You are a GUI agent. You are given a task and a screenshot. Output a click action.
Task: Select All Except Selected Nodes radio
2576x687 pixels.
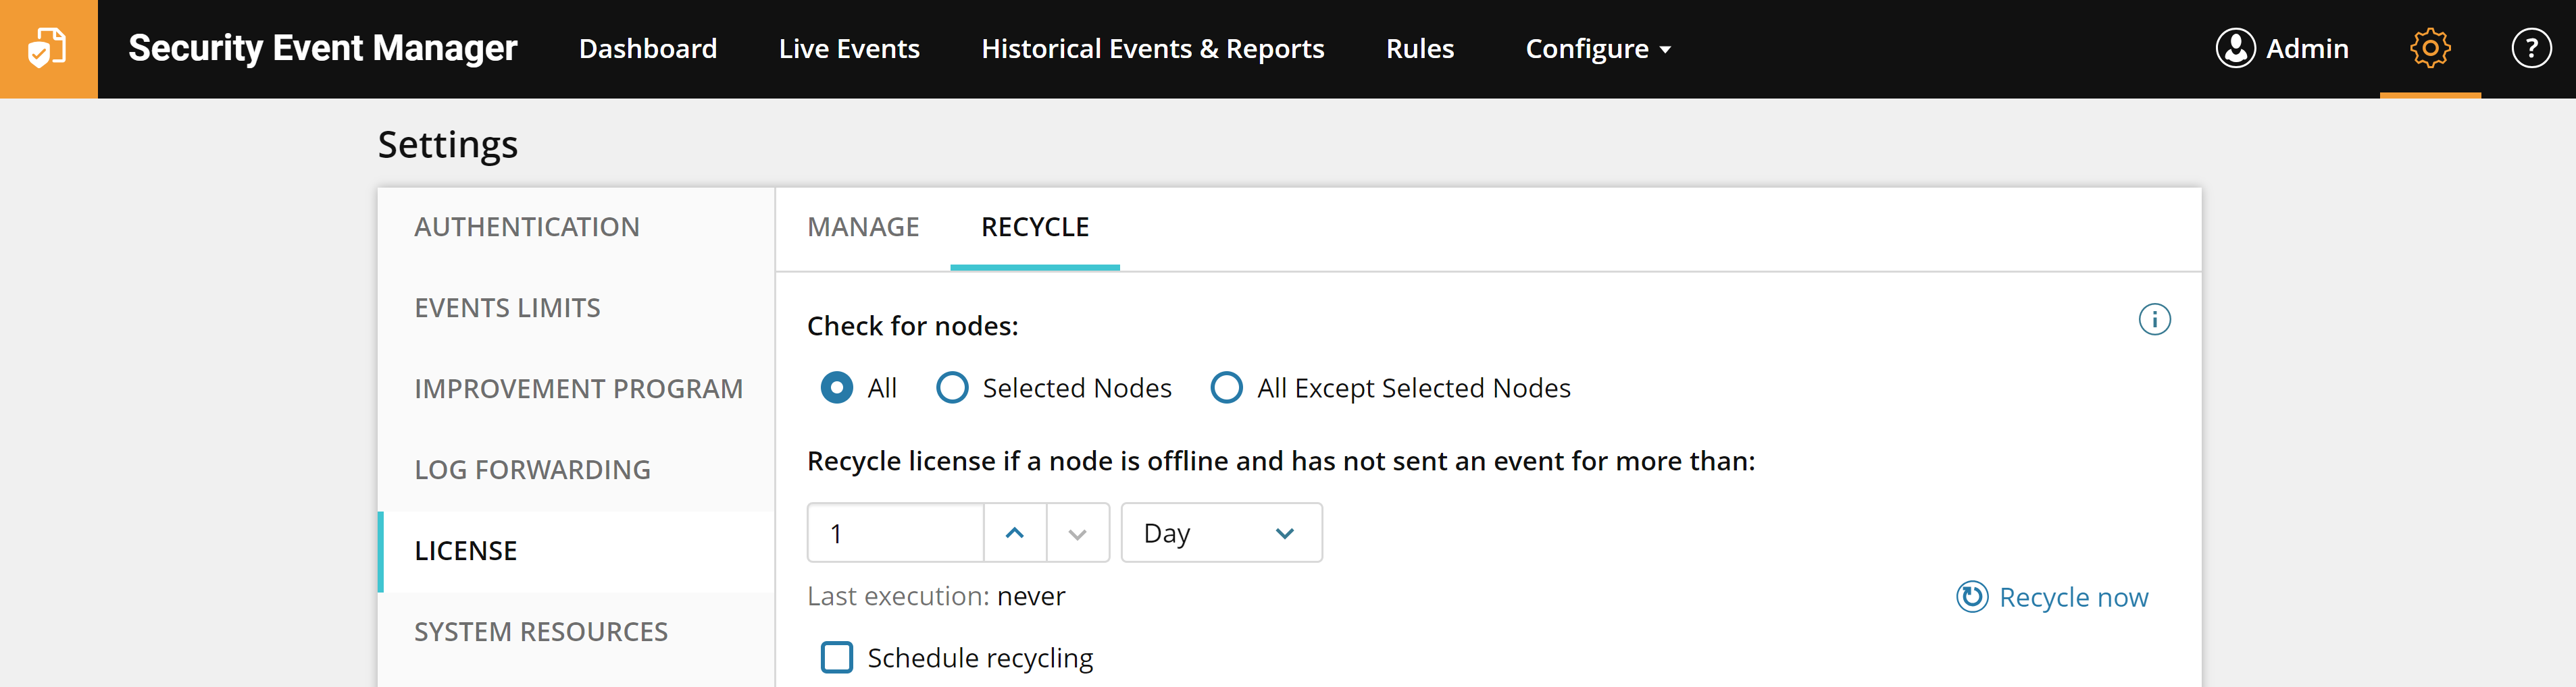coord(1226,387)
